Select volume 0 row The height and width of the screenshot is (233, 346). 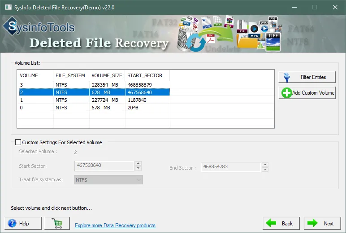click(x=95, y=108)
